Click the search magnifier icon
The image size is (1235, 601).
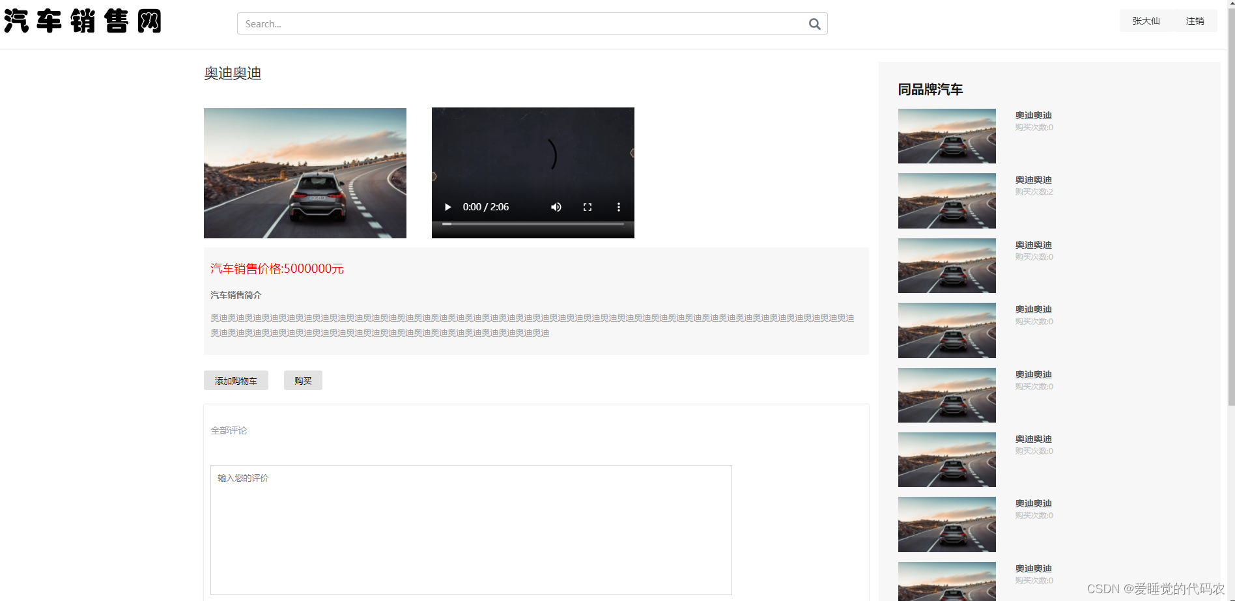[x=814, y=24]
